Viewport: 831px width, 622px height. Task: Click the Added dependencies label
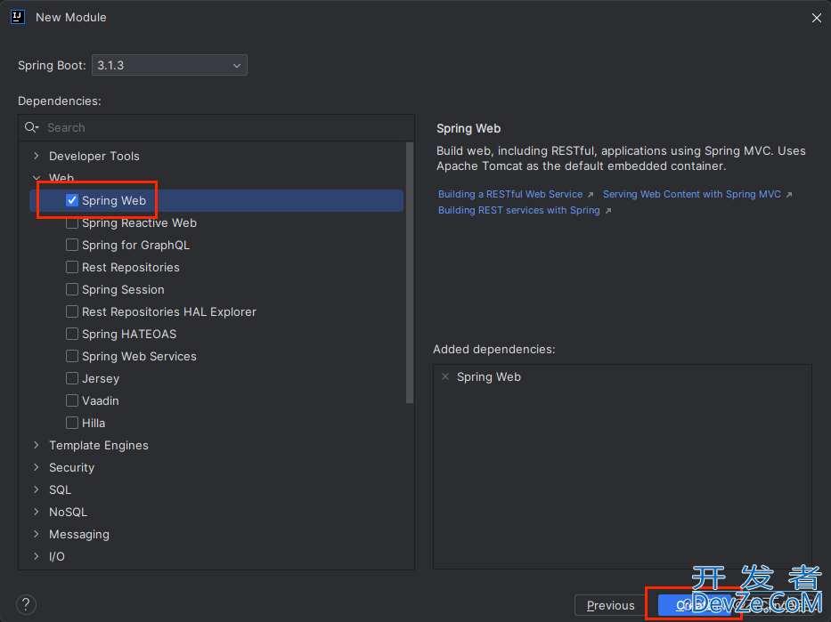pyautogui.click(x=494, y=350)
